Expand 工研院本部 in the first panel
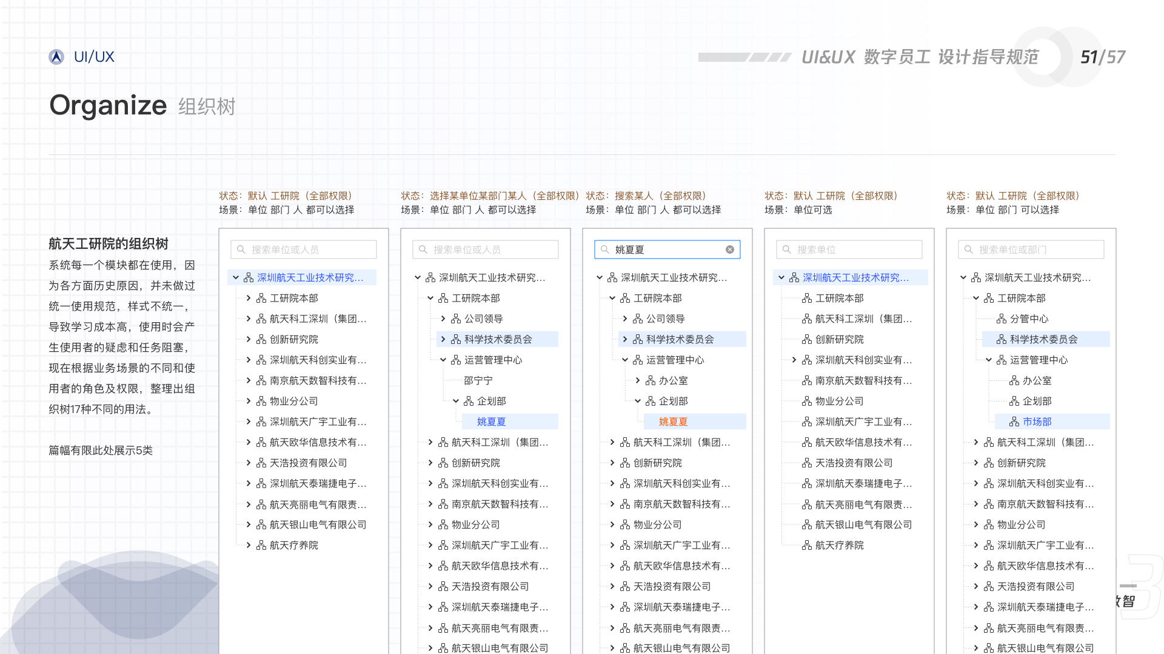Viewport: 1164px width, 654px height. point(249,298)
